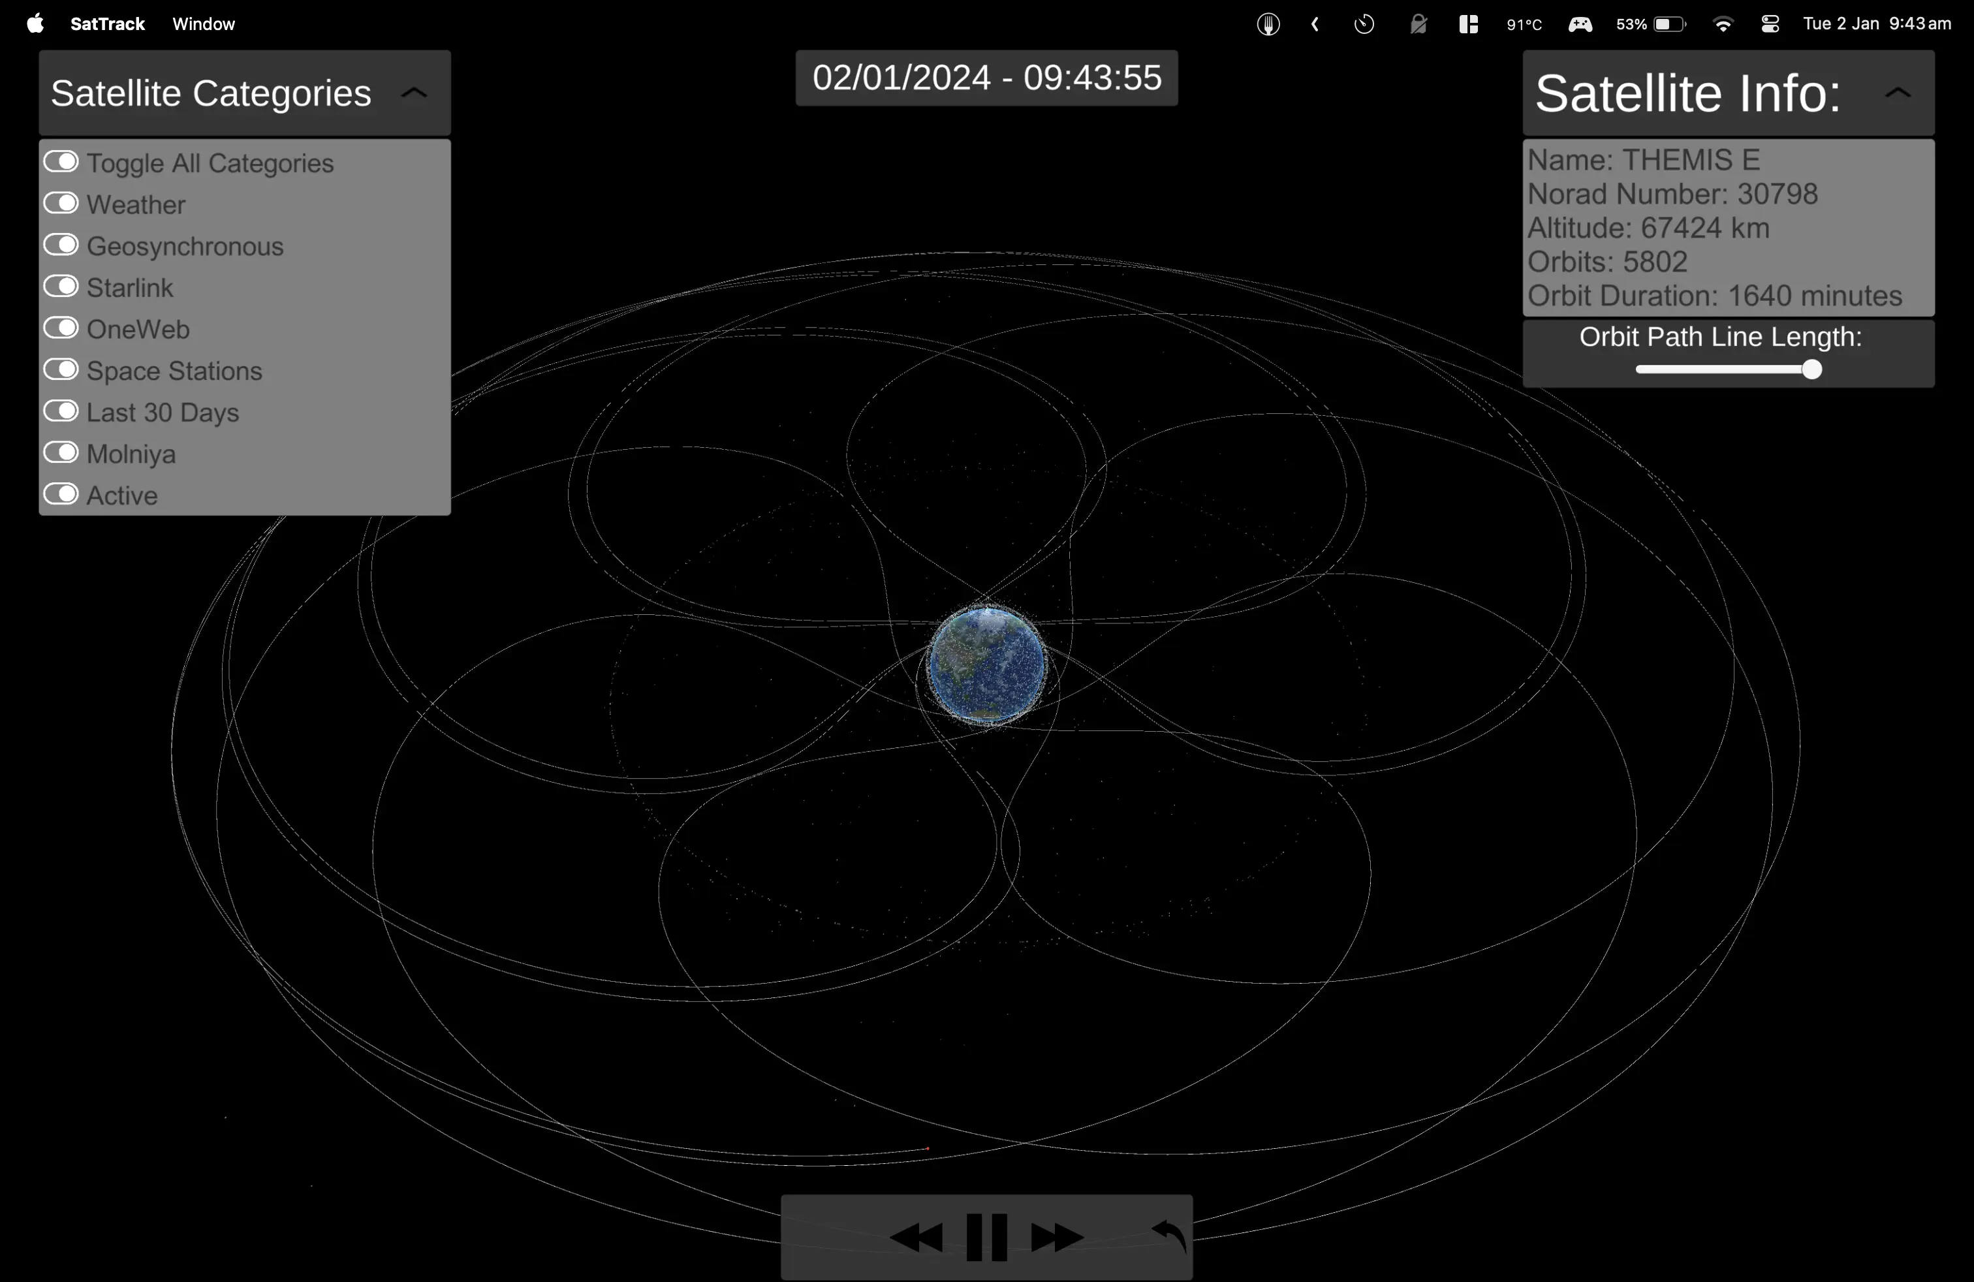
Task: Collapse the Satellite Info panel chevron
Action: tap(1898, 93)
